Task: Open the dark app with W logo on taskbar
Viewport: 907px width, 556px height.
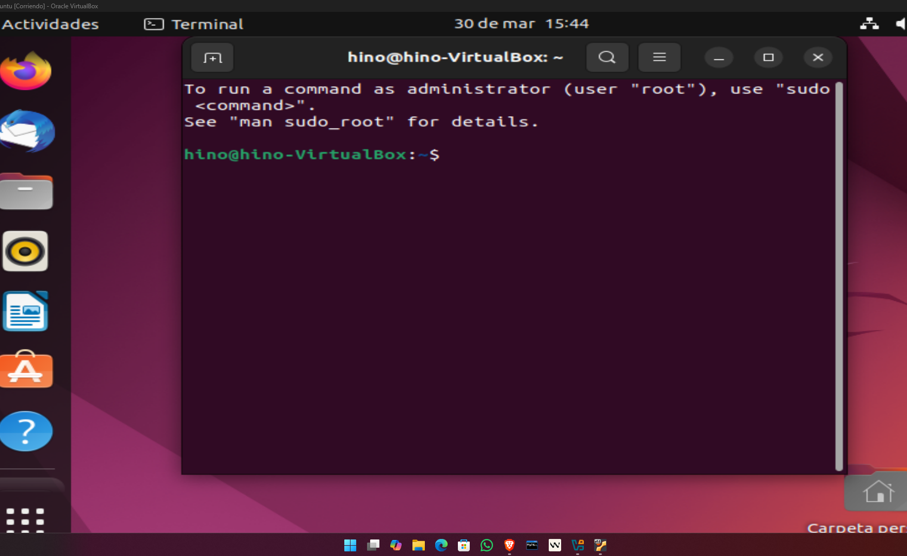Action: [555, 545]
